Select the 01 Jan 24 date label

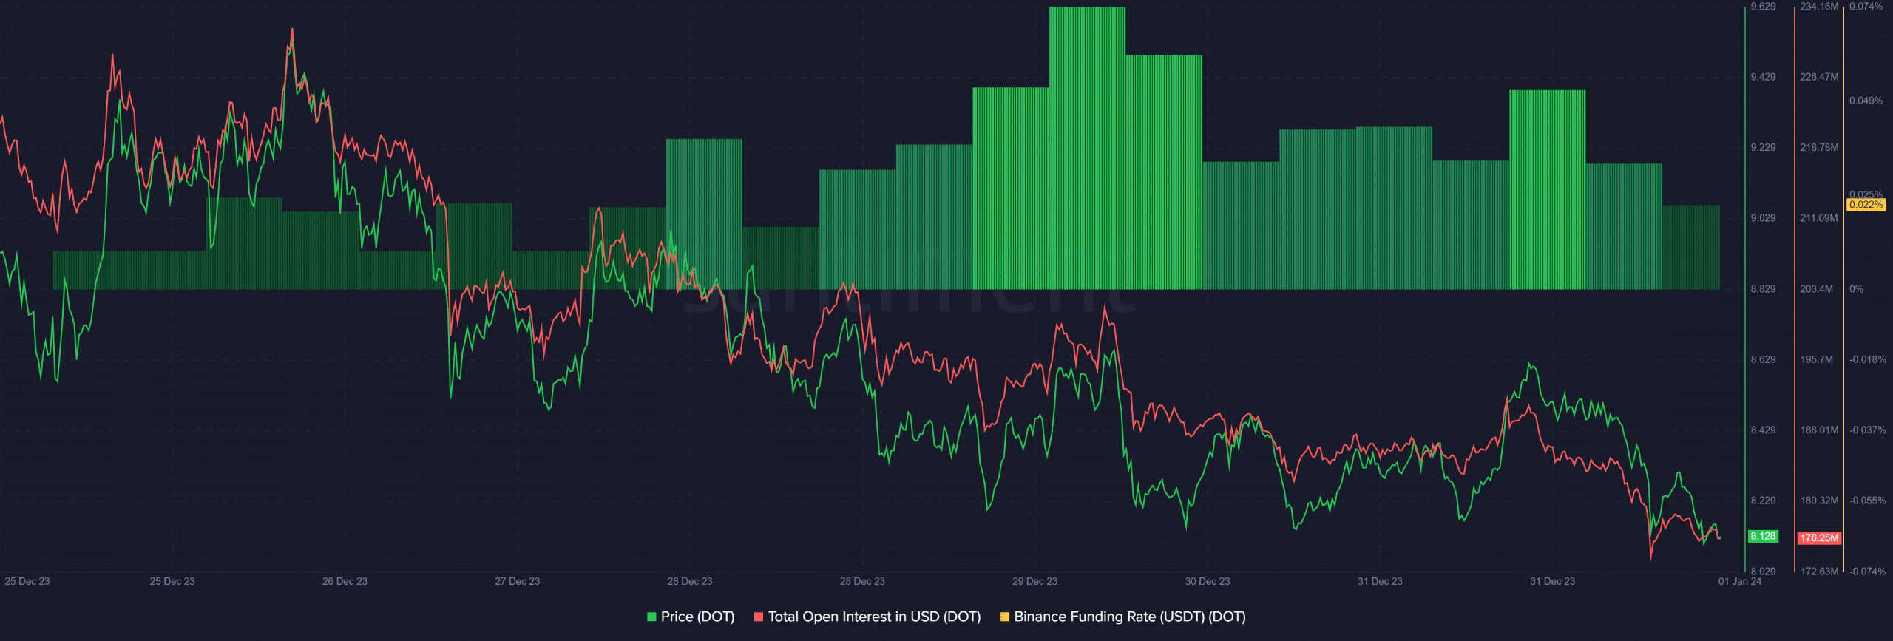1739,581
